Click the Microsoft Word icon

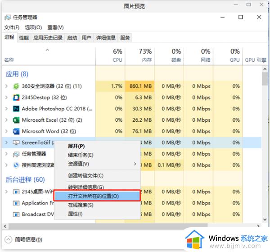click(16, 132)
